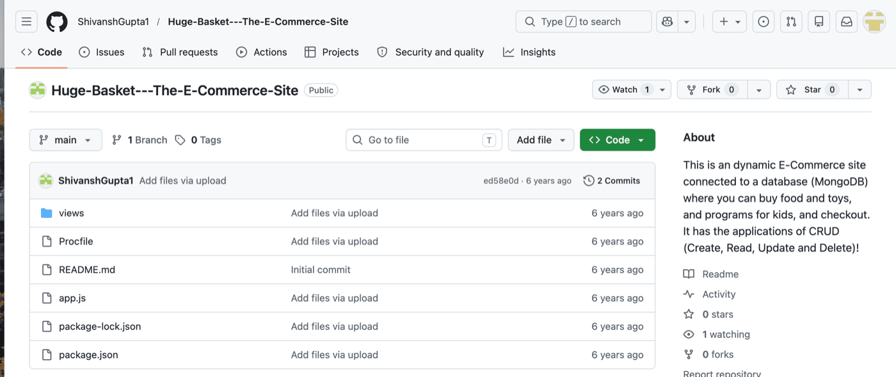This screenshot has height=377, width=896.
Task: Open the Issues icon in the header
Action: click(x=763, y=22)
